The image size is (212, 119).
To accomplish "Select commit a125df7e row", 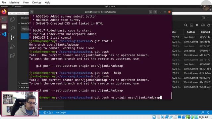I will point(192,55).
